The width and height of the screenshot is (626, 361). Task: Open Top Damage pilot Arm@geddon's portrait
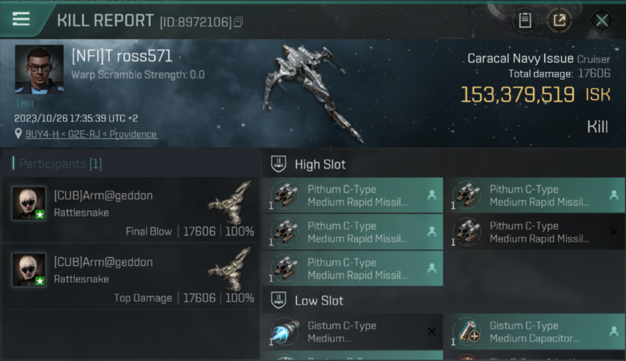click(29, 270)
